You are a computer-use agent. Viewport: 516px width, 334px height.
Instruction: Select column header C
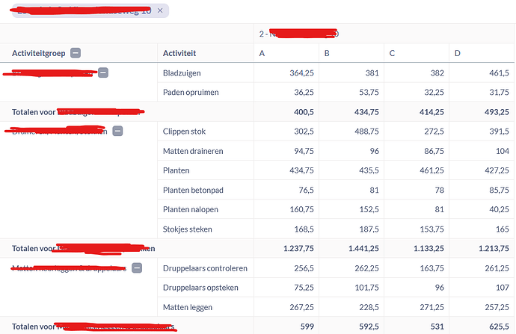pyautogui.click(x=392, y=53)
